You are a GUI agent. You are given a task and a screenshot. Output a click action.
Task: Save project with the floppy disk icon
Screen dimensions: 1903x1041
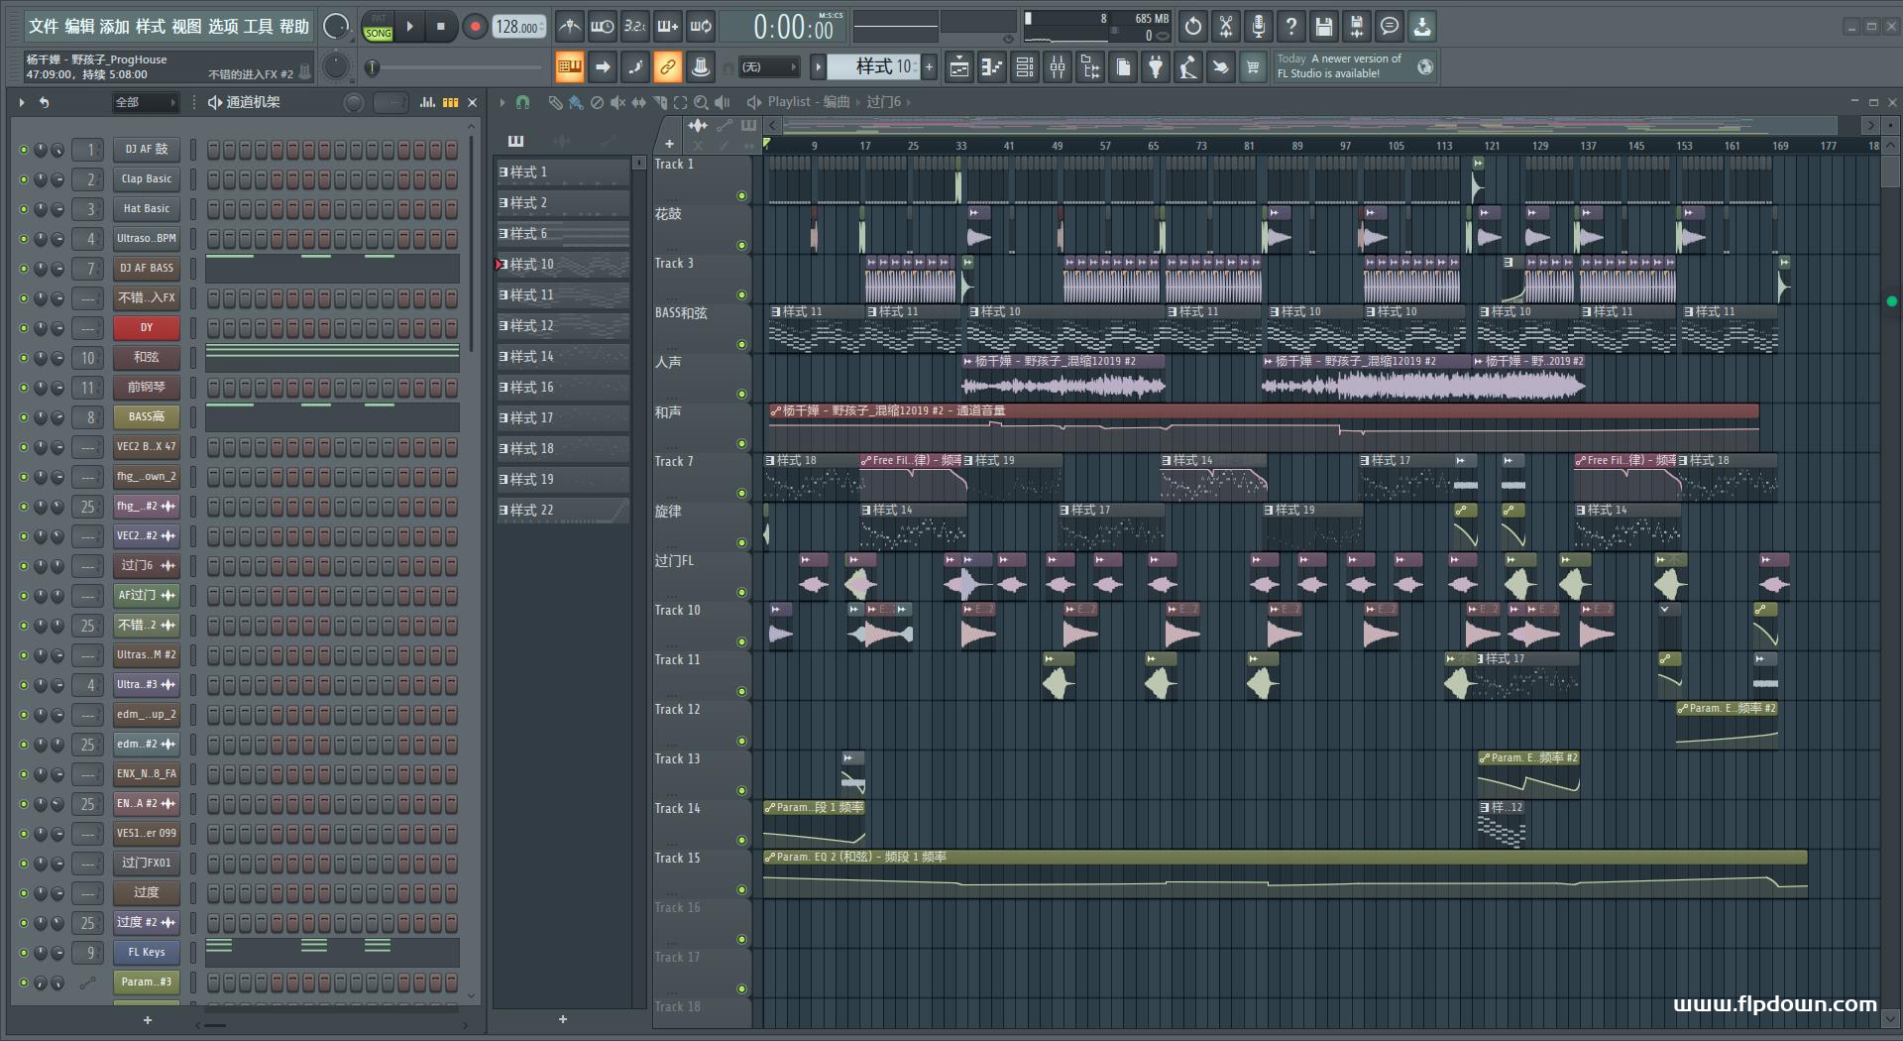[x=1324, y=27]
